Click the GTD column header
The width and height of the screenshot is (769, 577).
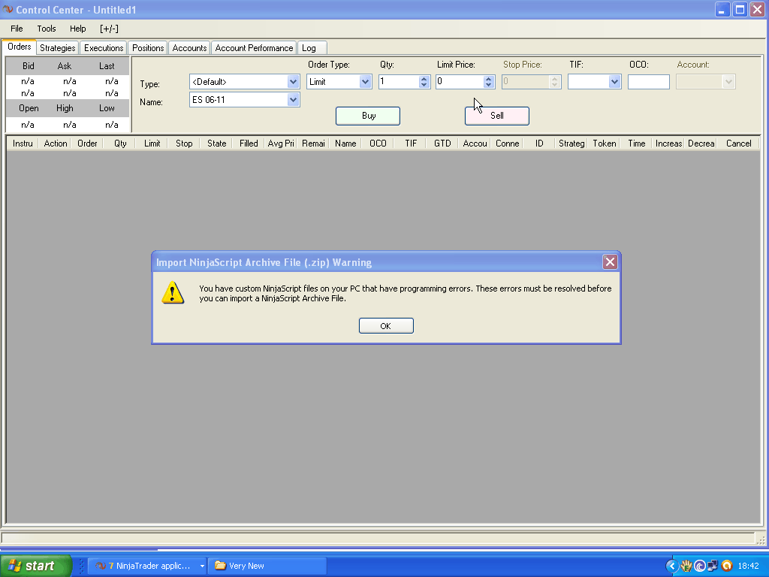click(442, 143)
